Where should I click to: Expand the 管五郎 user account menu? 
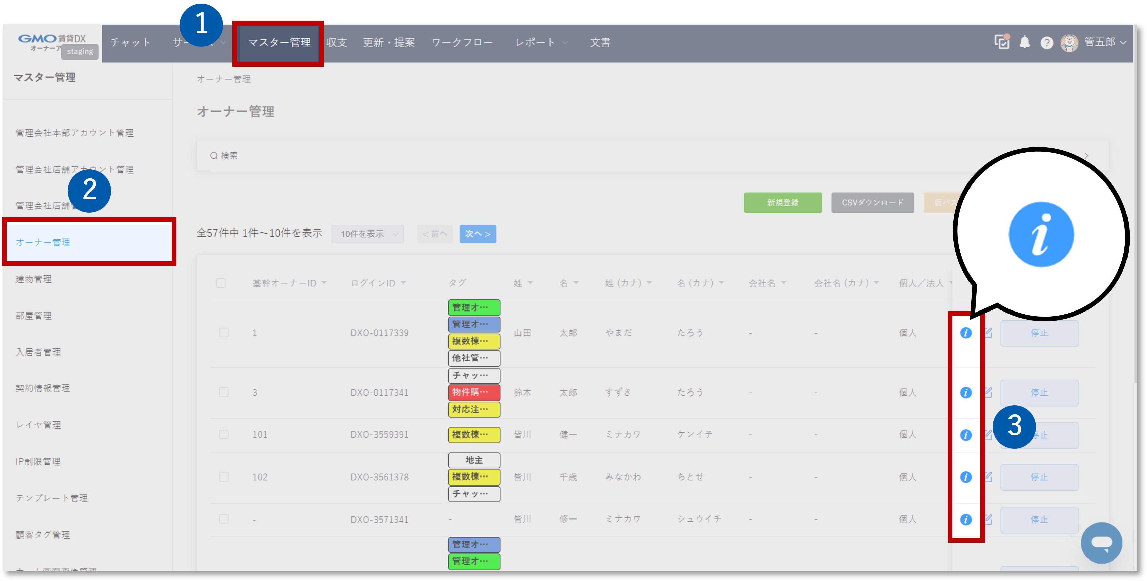(1105, 42)
